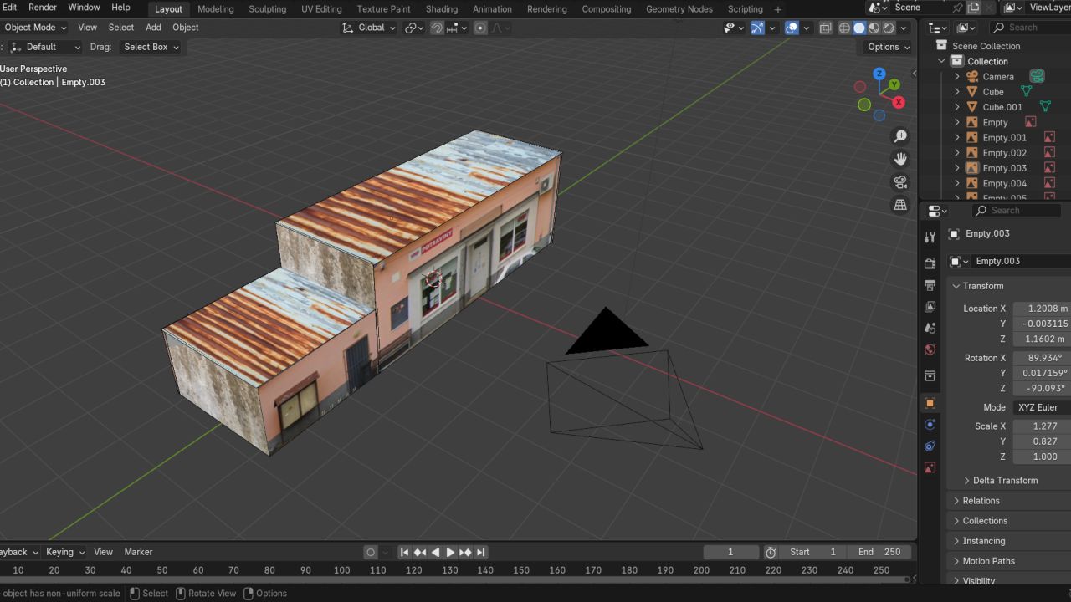
Task: Open the Render menu
Action: pos(43,8)
